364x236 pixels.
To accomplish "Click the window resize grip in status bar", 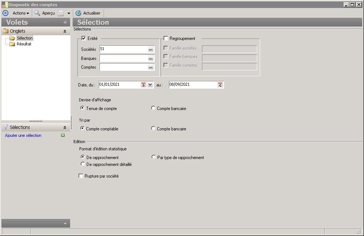I will click(359, 232).
